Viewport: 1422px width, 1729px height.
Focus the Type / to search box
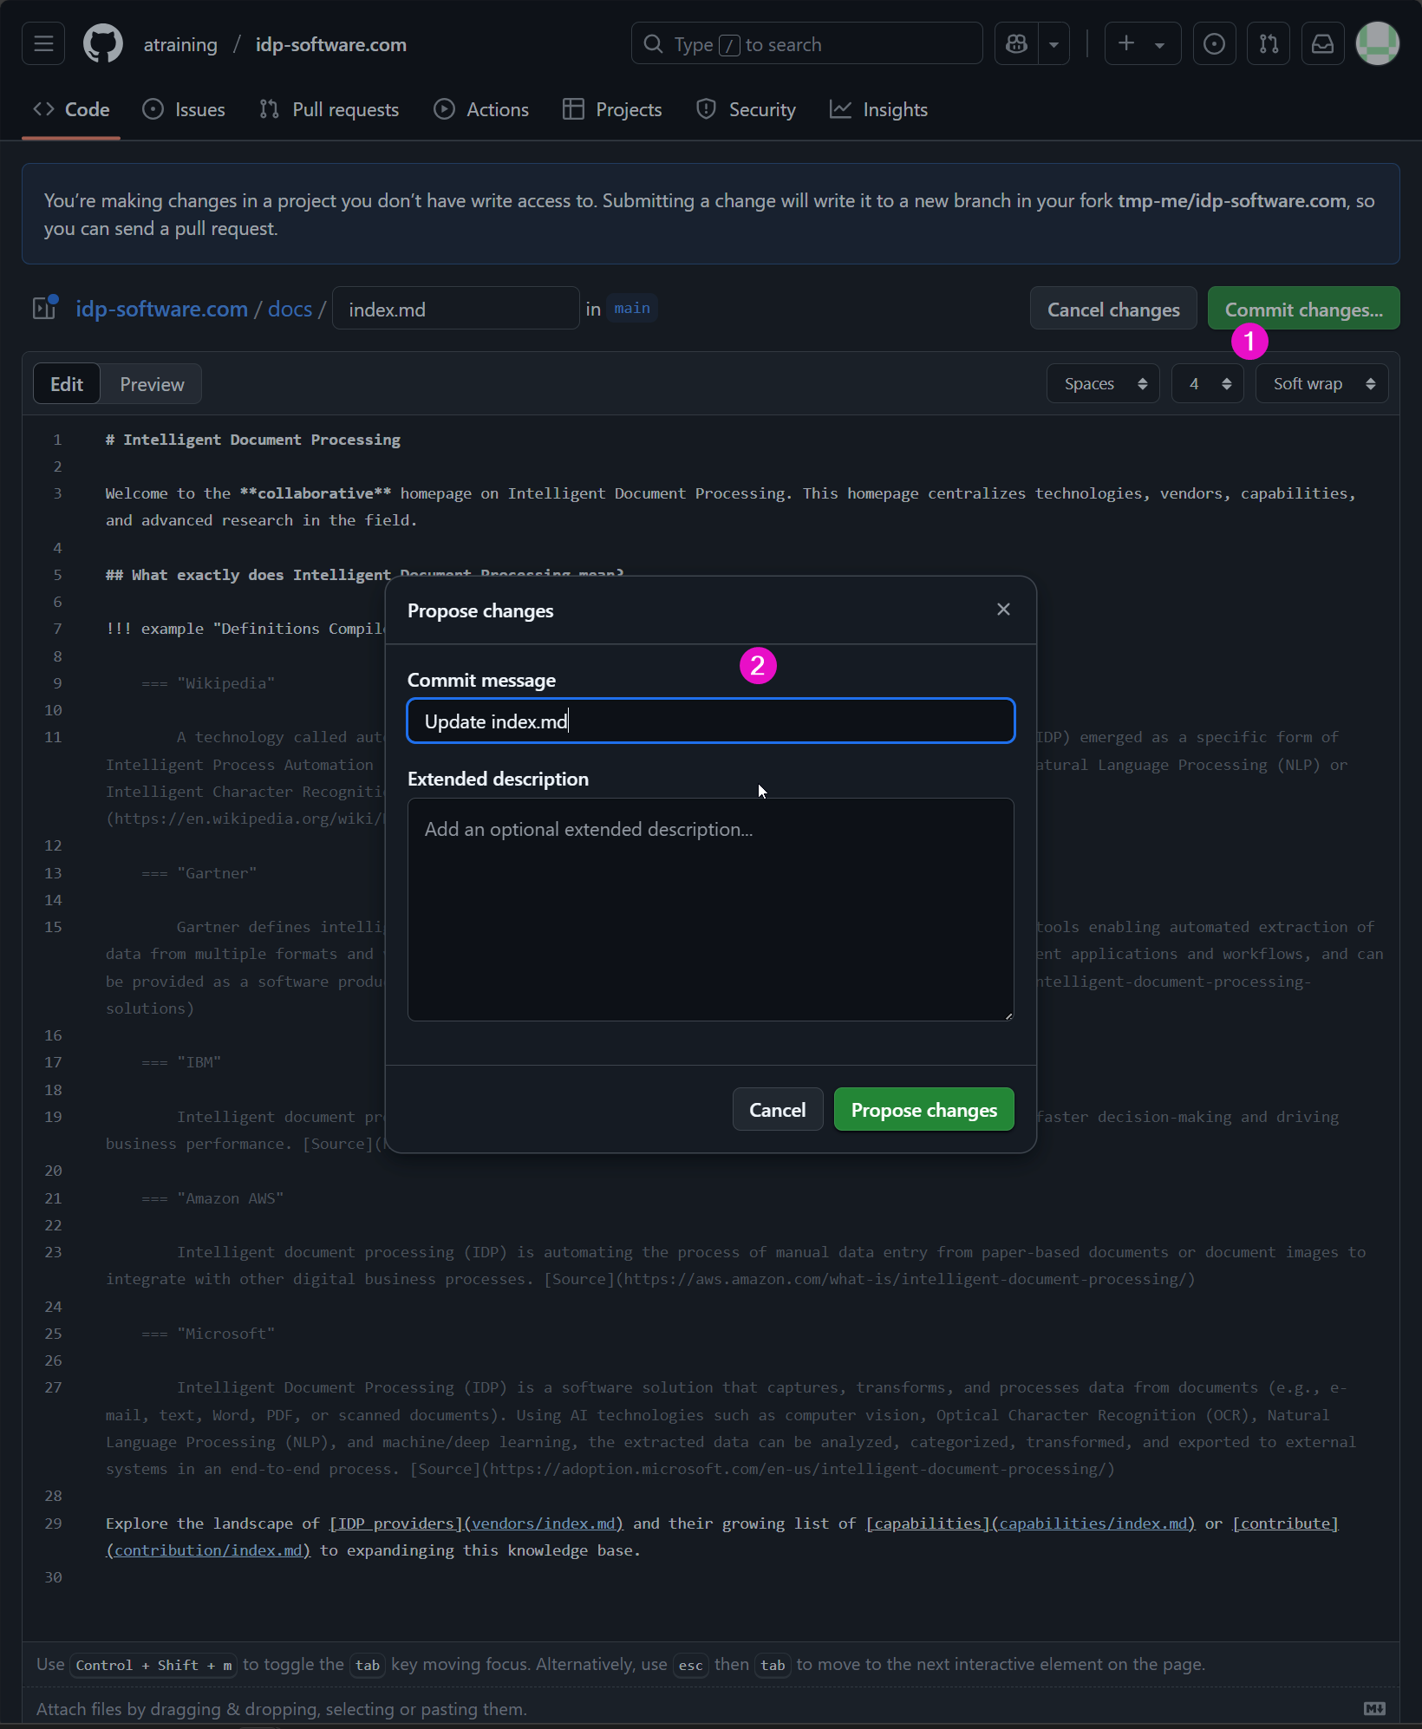point(806,43)
